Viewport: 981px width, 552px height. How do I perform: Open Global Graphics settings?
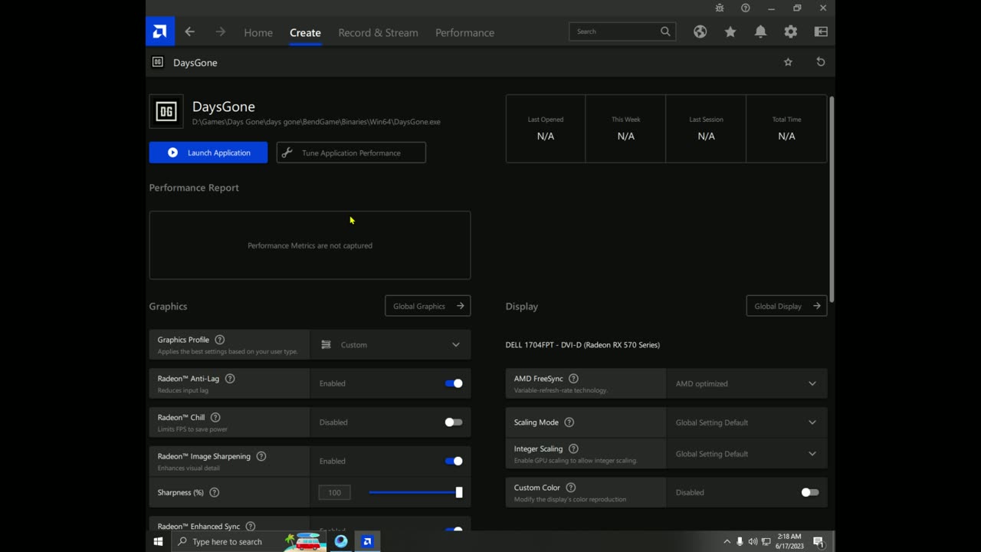428,306
